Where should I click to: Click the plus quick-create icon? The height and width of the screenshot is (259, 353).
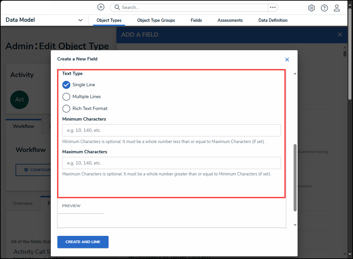pyautogui.click(x=101, y=7)
